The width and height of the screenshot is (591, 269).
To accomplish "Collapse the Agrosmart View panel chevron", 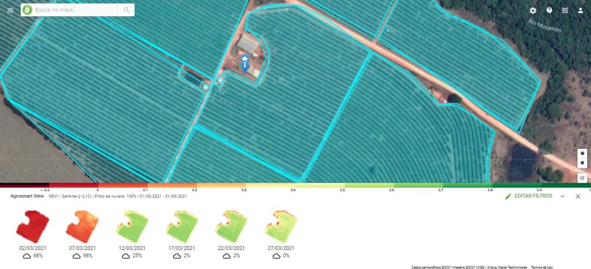I will [562, 196].
